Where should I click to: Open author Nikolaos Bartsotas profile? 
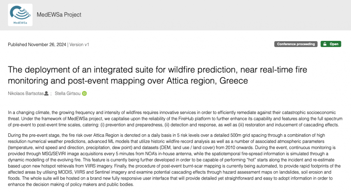[x=26, y=93]
